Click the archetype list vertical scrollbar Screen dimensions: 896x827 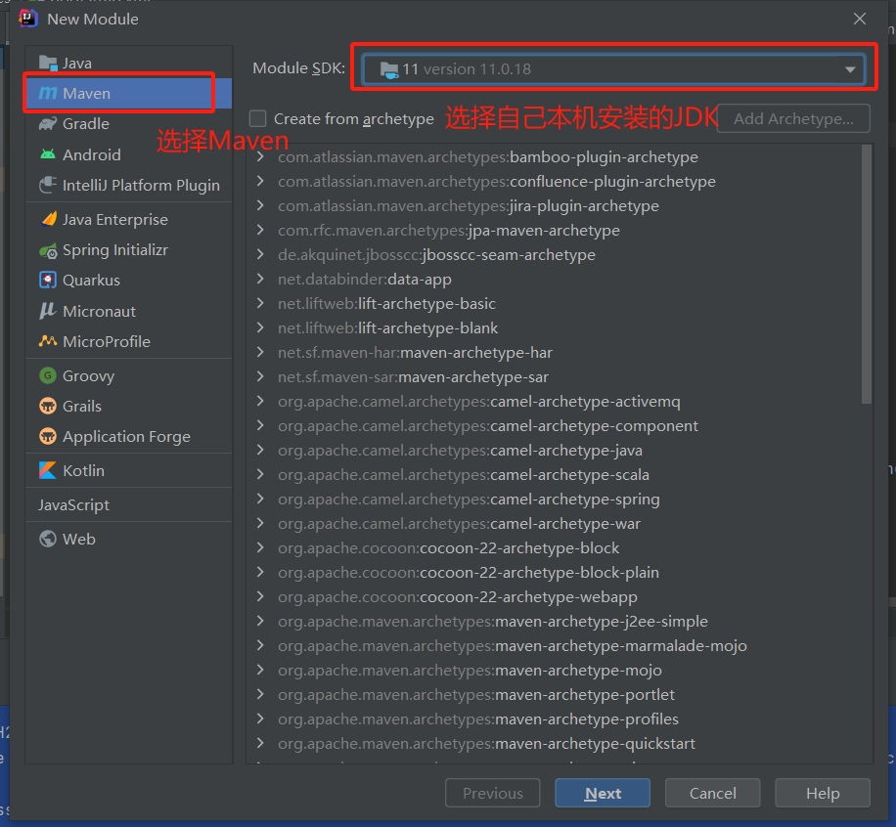tap(867, 274)
